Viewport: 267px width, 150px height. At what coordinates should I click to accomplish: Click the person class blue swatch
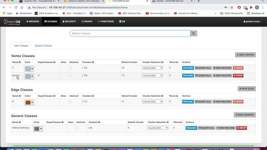pos(28,76)
